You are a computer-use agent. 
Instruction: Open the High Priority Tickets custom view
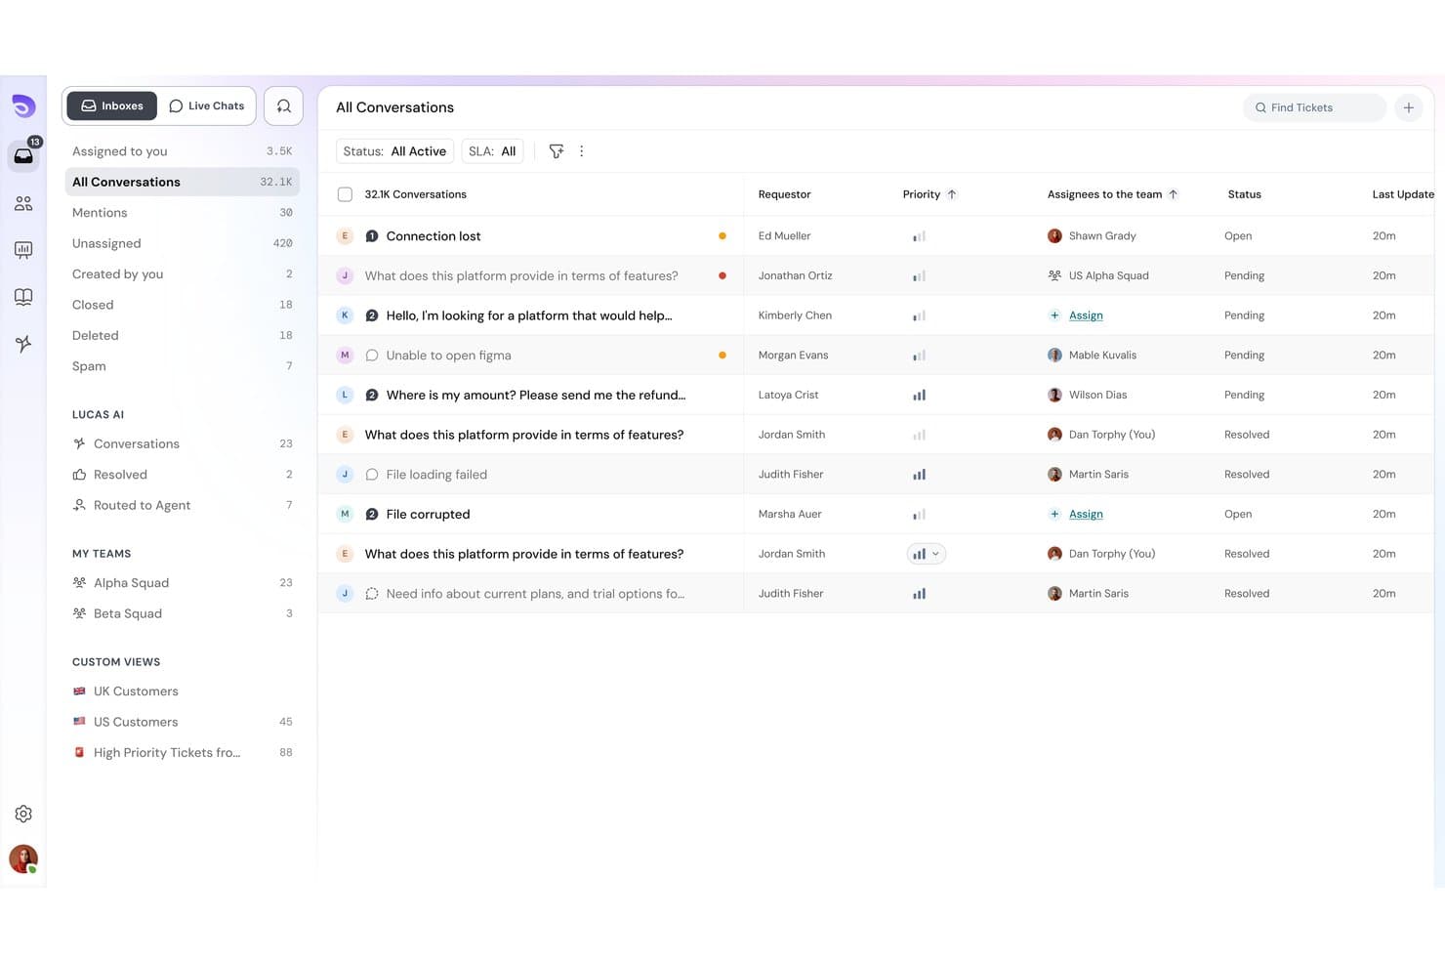pyautogui.click(x=182, y=752)
